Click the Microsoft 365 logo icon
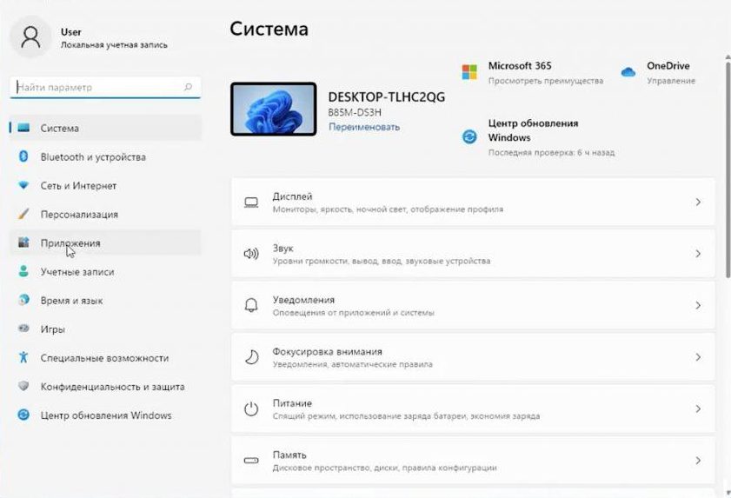 point(469,72)
